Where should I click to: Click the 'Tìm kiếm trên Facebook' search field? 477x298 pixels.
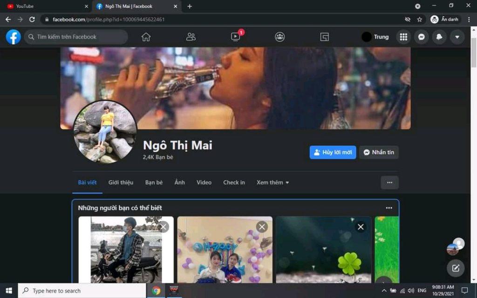[77, 37]
